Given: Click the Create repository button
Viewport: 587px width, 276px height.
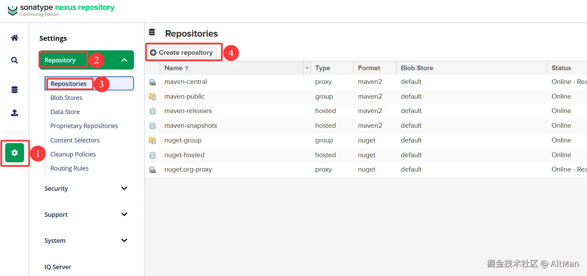Looking at the screenshot, I should 182,53.
